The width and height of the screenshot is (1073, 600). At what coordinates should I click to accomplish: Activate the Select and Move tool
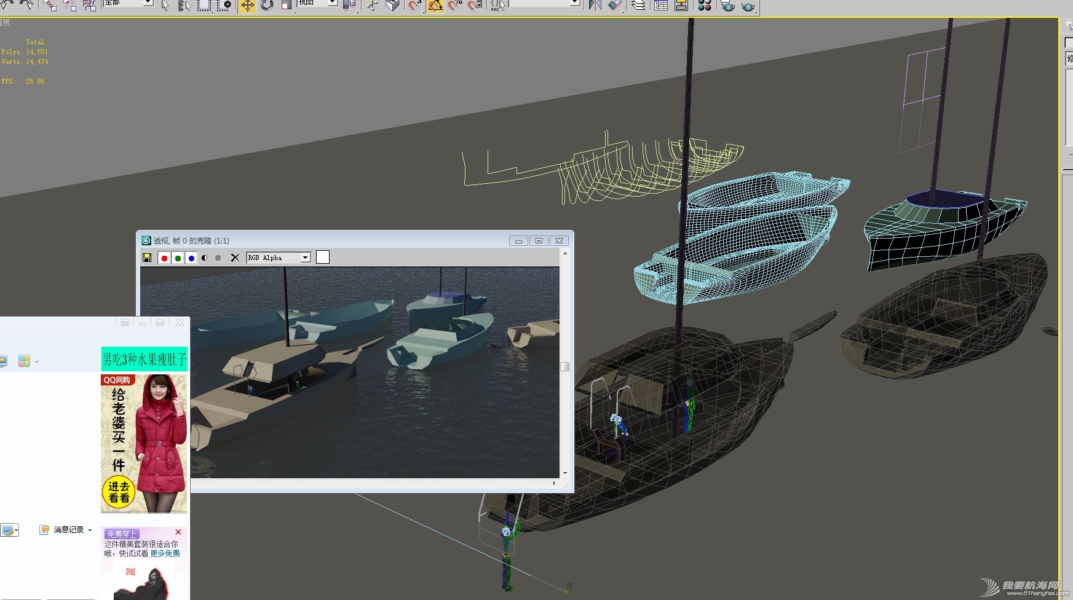click(x=247, y=6)
